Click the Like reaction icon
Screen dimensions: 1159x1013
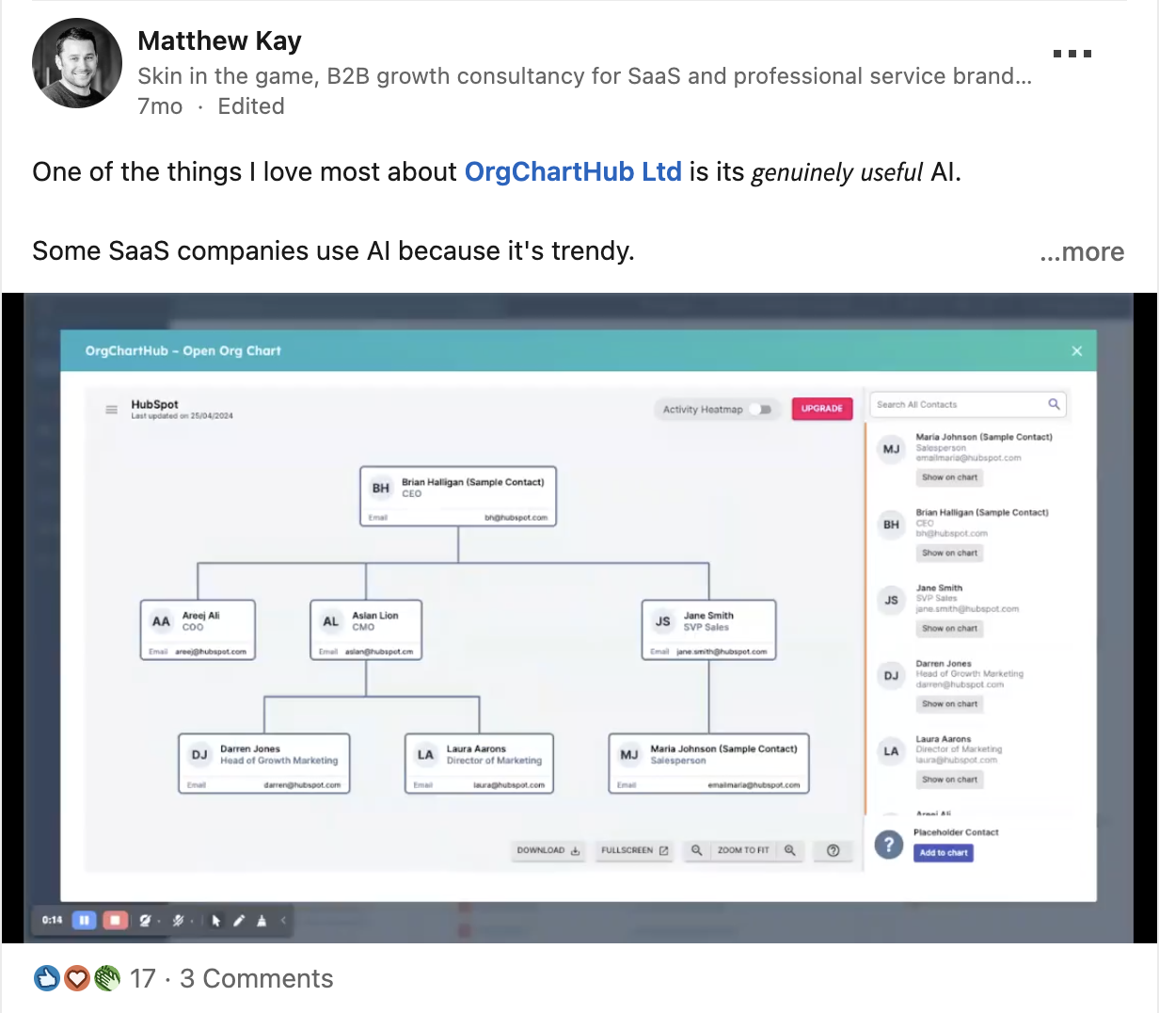pyautogui.click(x=46, y=979)
